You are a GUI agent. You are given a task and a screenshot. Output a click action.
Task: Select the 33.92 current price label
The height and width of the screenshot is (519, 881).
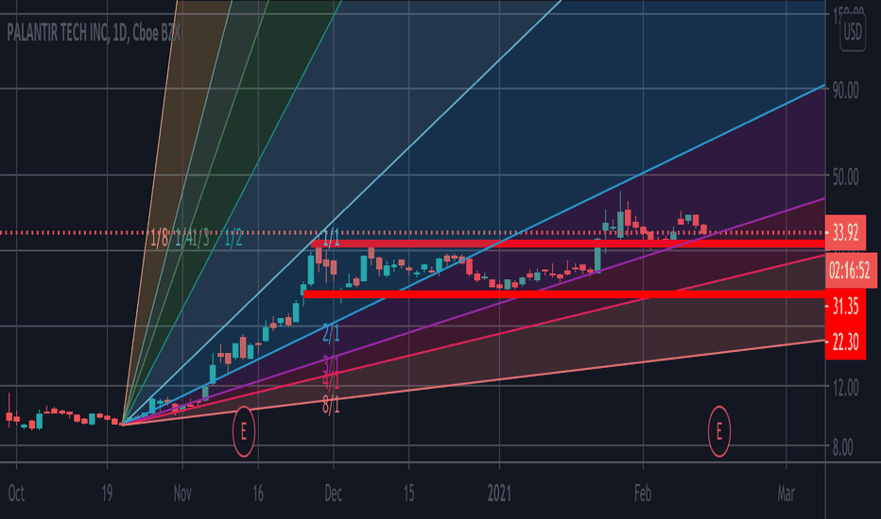click(x=845, y=232)
